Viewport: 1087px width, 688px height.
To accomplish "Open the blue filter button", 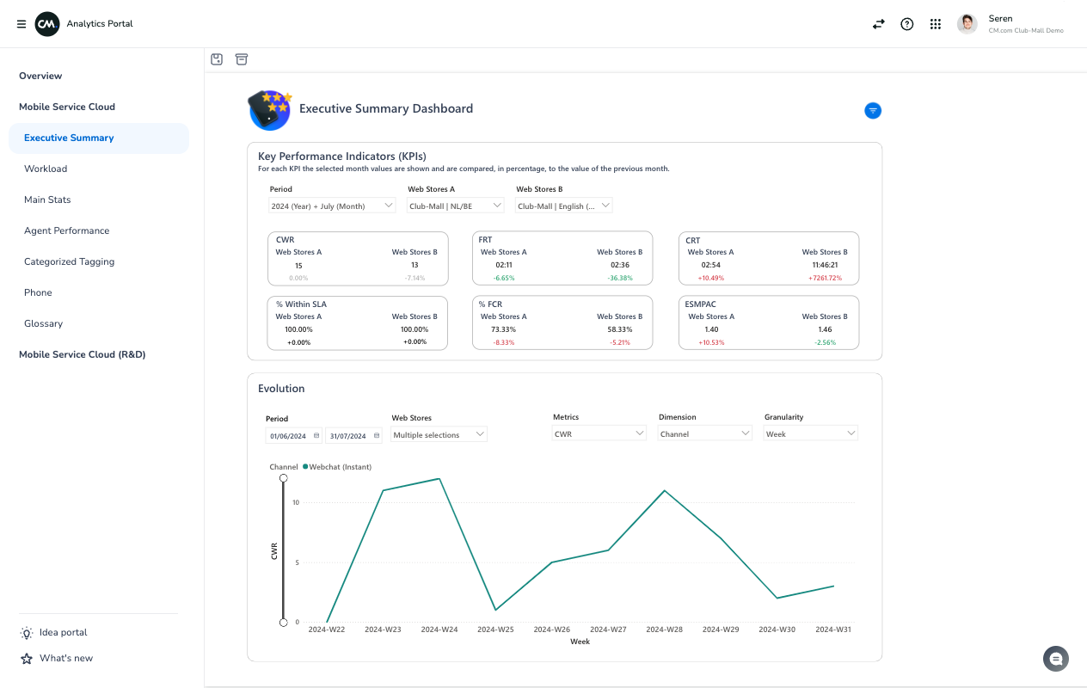I will click(x=873, y=110).
